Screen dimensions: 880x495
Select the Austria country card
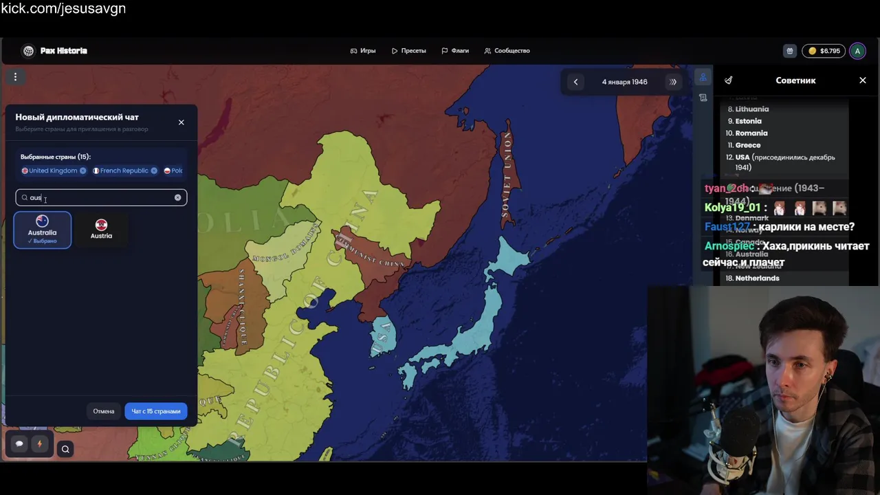(101, 230)
